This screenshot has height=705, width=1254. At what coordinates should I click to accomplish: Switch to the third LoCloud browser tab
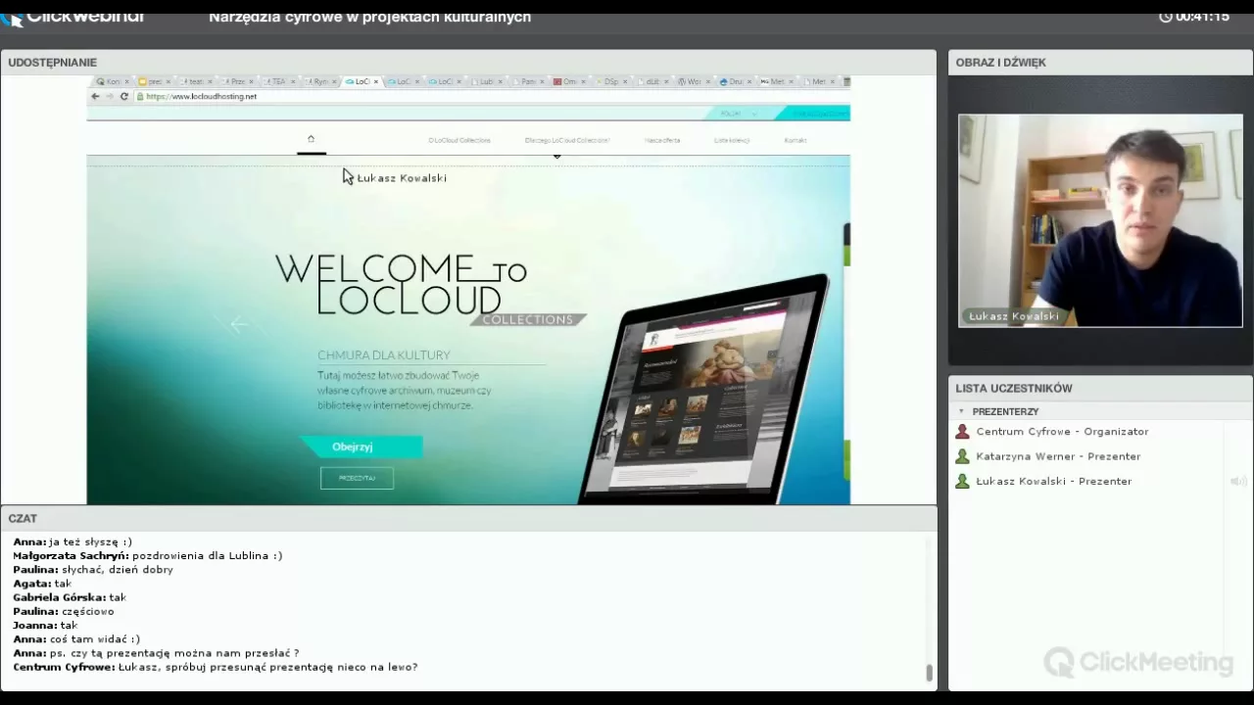pyautogui.click(x=445, y=82)
